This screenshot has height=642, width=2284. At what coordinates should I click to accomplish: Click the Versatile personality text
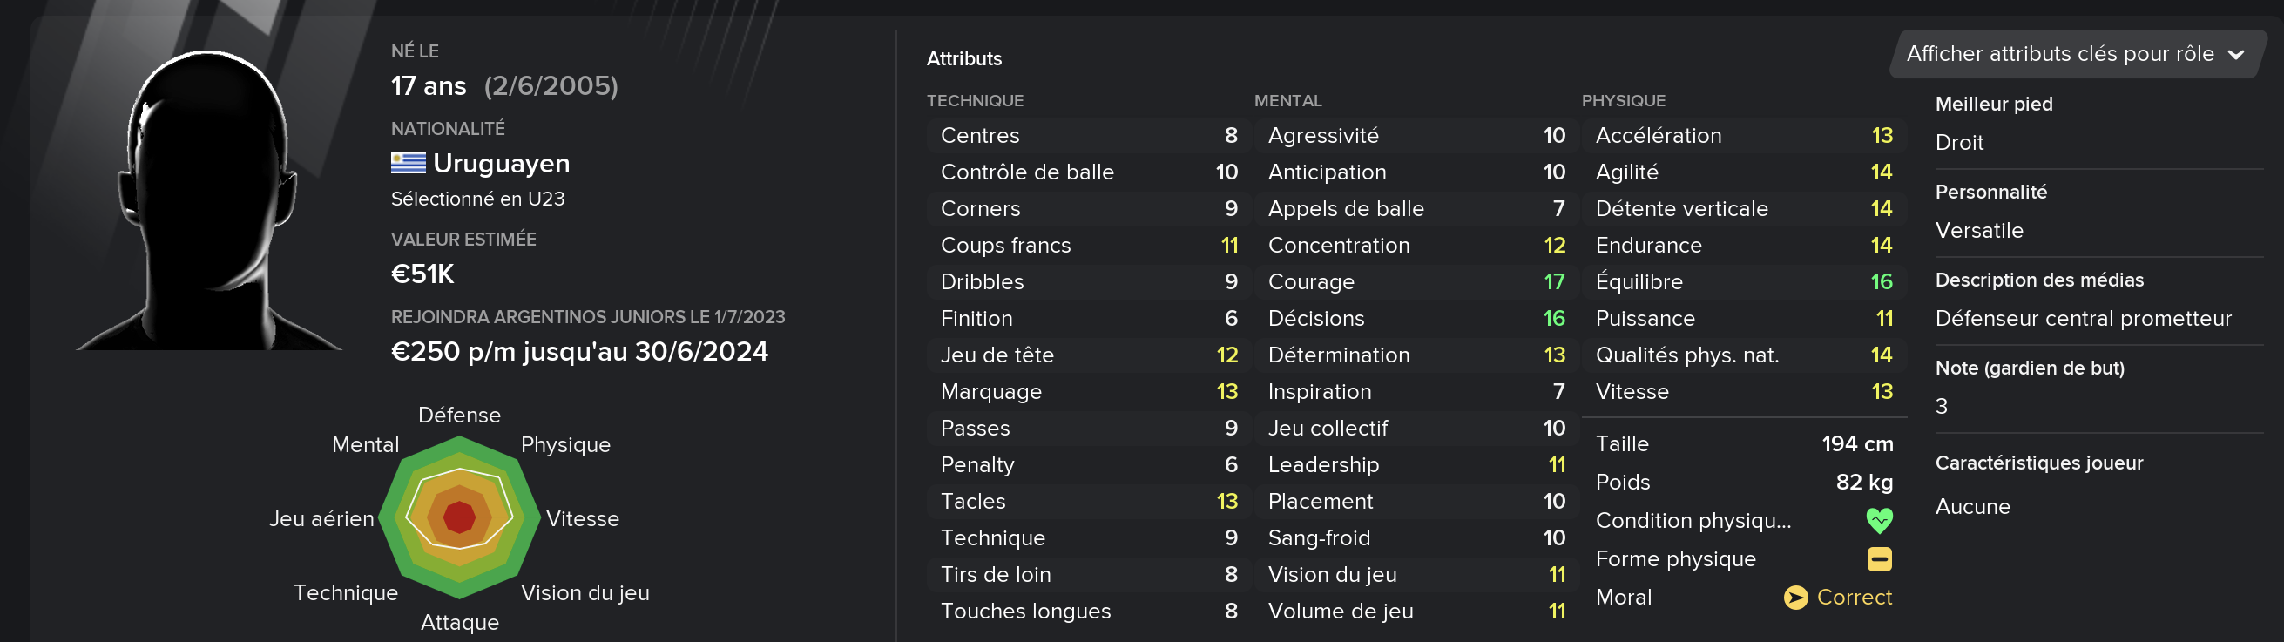point(1979,231)
